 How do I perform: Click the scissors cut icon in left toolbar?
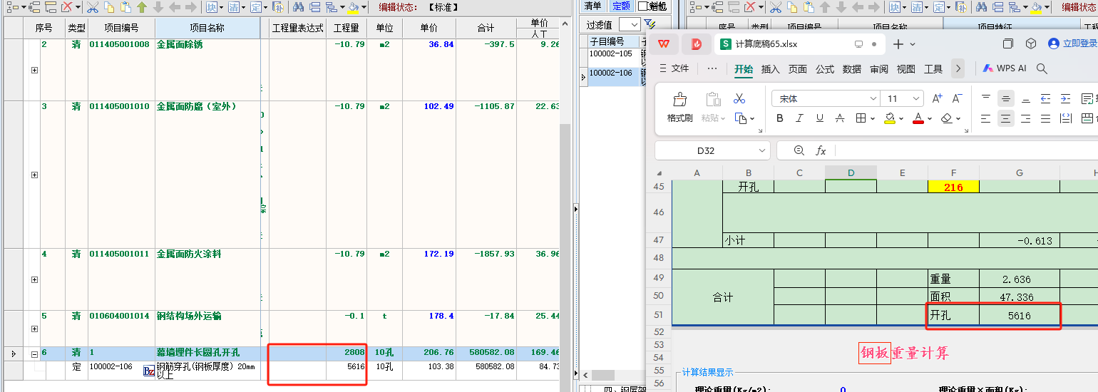93,7
